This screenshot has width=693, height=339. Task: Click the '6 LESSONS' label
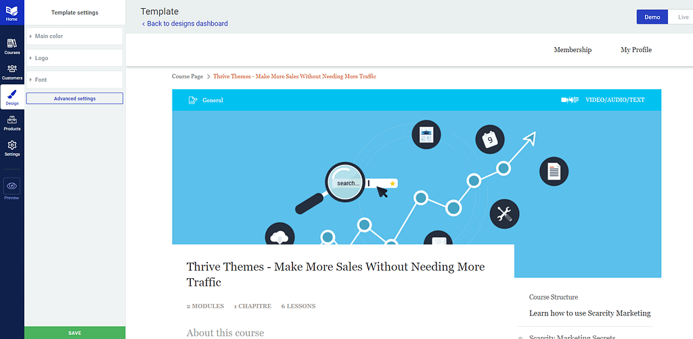coord(298,306)
